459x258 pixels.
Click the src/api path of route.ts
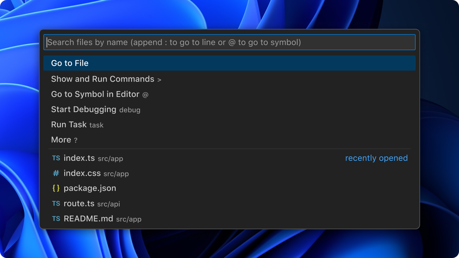[108, 204]
